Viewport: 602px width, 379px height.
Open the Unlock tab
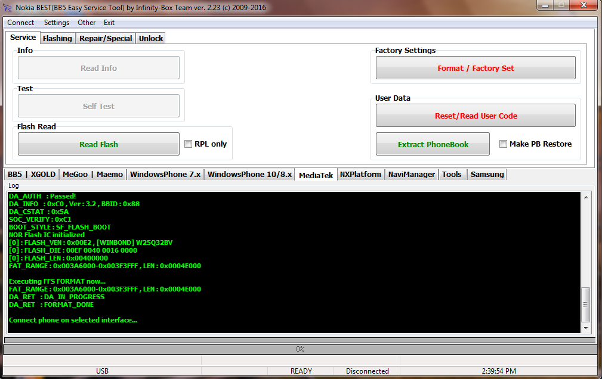[x=151, y=38]
